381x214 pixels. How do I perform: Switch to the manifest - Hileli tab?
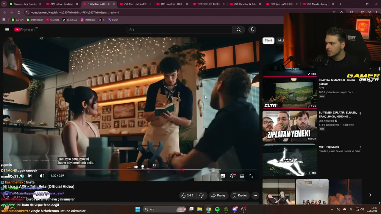pyautogui.click(x=172, y=4)
